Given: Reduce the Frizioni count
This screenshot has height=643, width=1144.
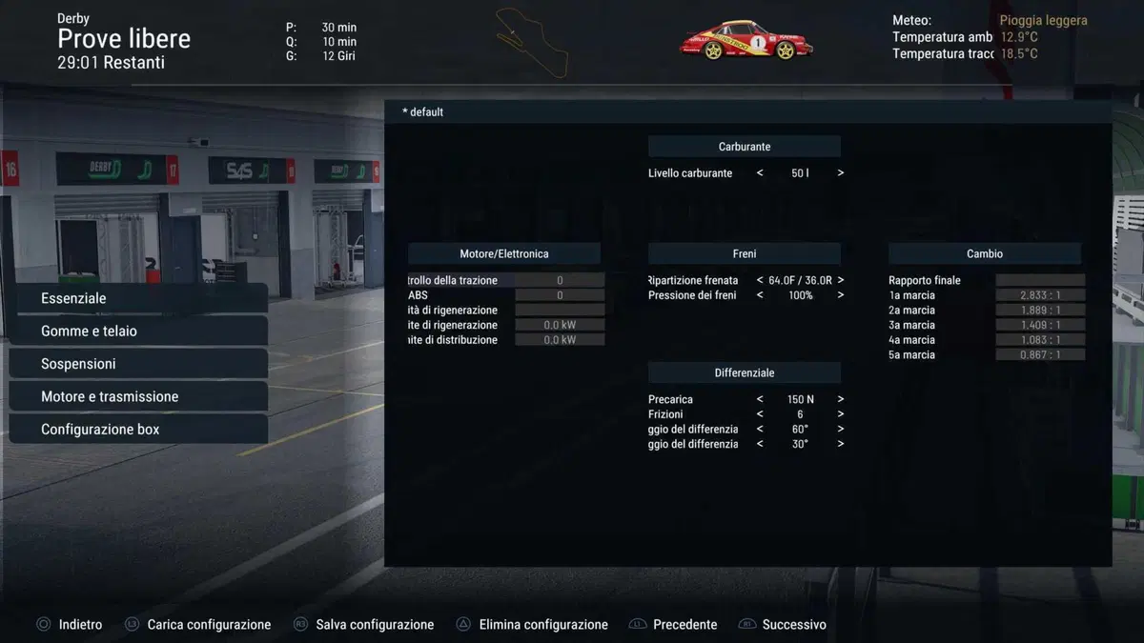Looking at the screenshot, I should 760,414.
